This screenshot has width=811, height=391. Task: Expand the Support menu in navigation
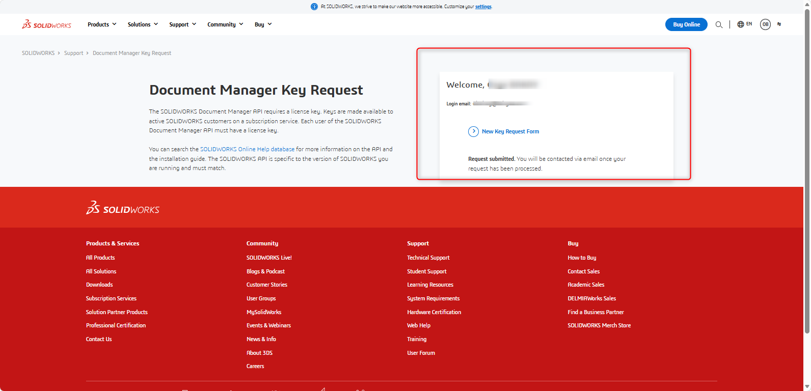pyautogui.click(x=182, y=24)
